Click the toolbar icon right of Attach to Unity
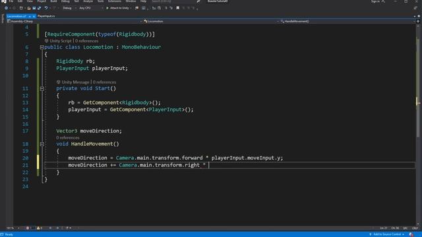The image size is (422, 237). [x=136, y=8]
